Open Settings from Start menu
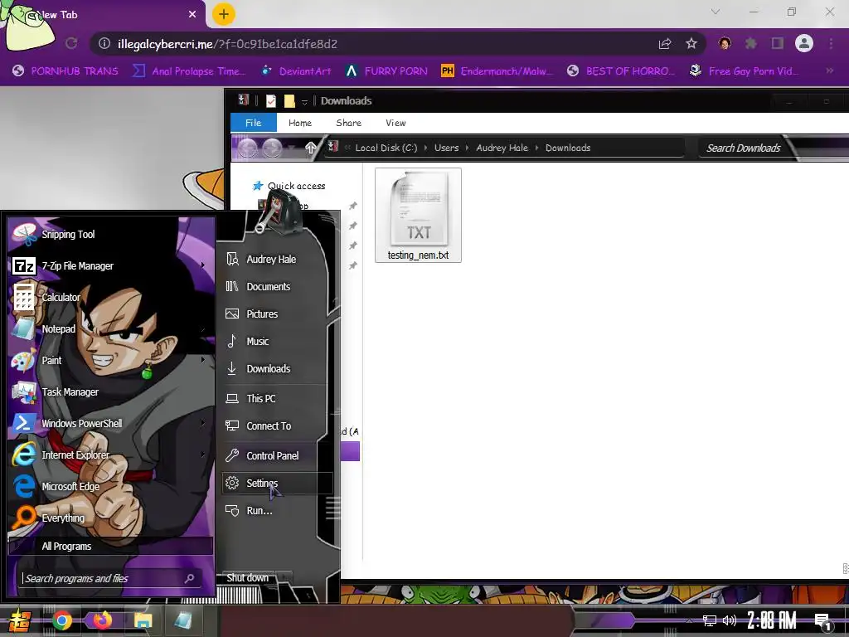 [276, 484]
